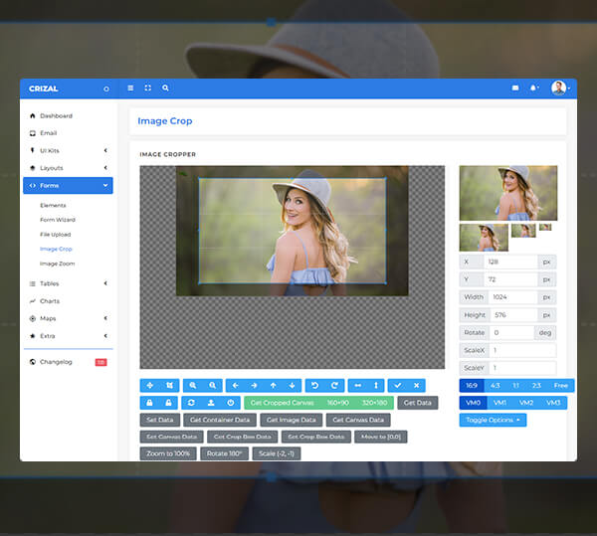Click the closed lock disable button
597x536 pixels.
pos(149,403)
